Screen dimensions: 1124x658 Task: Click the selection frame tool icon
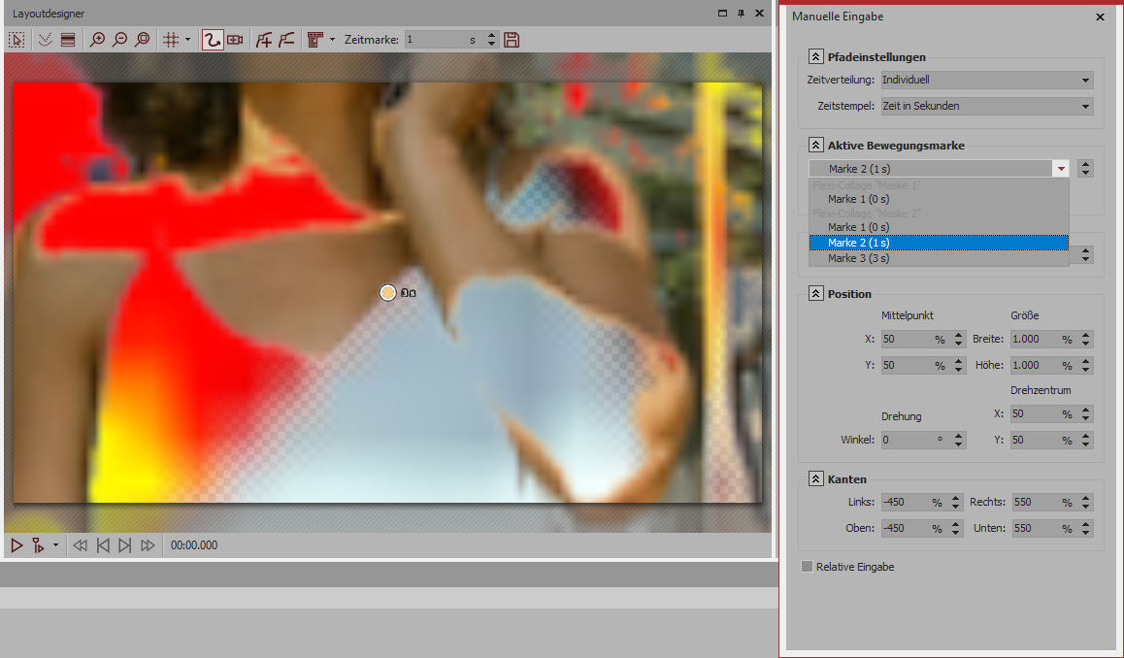pyautogui.click(x=17, y=40)
